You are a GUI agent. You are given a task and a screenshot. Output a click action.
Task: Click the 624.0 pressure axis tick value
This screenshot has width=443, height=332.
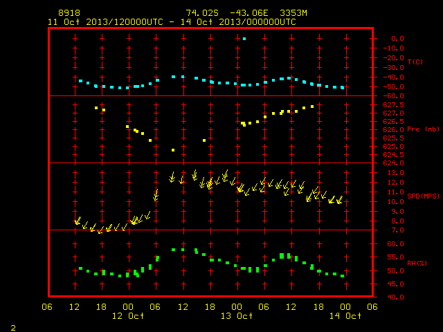pos(393,163)
